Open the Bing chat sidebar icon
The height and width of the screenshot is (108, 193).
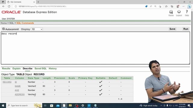pyautogui.click(x=189, y=6)
